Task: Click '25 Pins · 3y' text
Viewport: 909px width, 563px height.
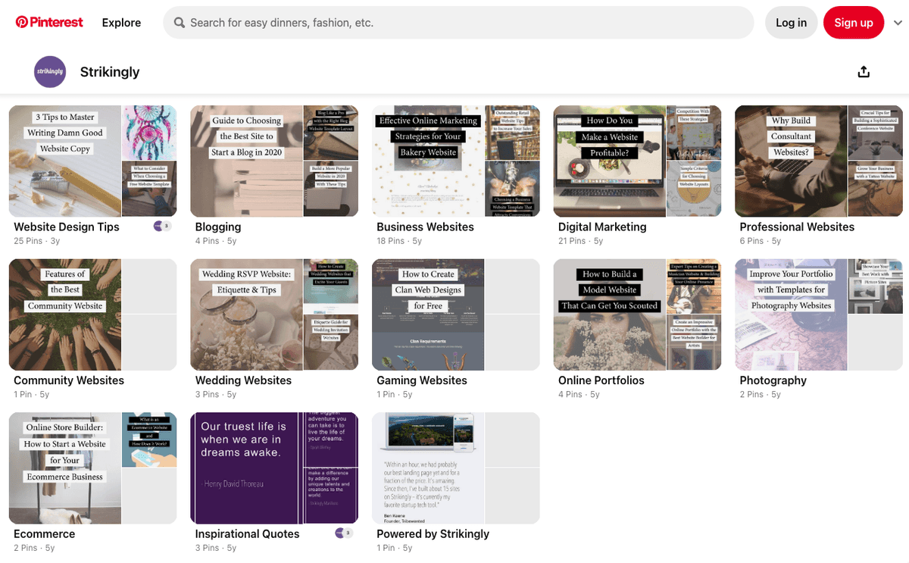Action: click(36, 241)
